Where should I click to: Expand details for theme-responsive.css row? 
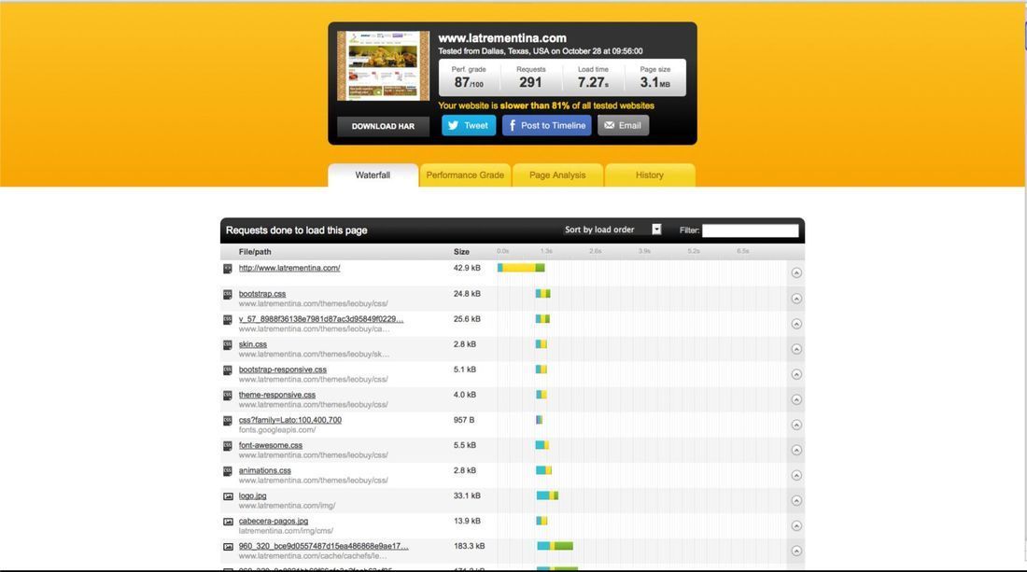coord(796,399)
